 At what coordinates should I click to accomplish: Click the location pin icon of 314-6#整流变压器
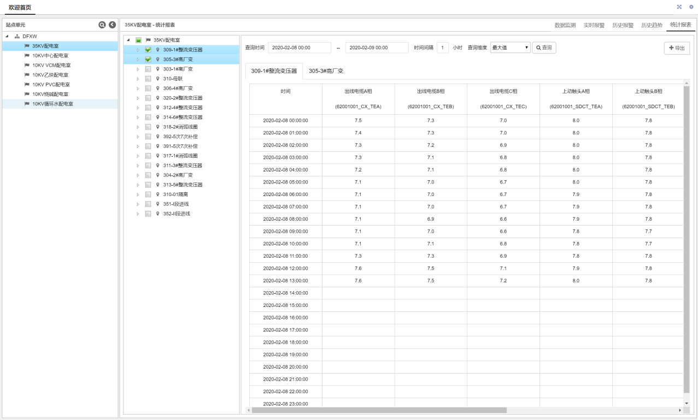click(x=157, y=117)
